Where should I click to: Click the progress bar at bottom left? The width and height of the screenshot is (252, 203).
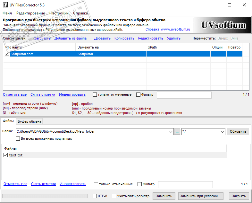point(45,196)
